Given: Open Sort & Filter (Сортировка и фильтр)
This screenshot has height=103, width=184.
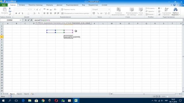Looking at the screenshot, I should pyautogui.click(x=166, y=11).
